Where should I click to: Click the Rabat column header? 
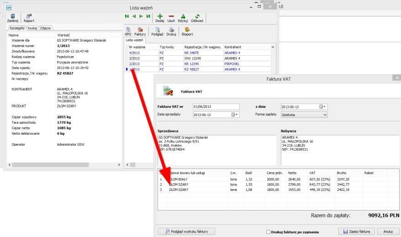[x=369, y=173]
